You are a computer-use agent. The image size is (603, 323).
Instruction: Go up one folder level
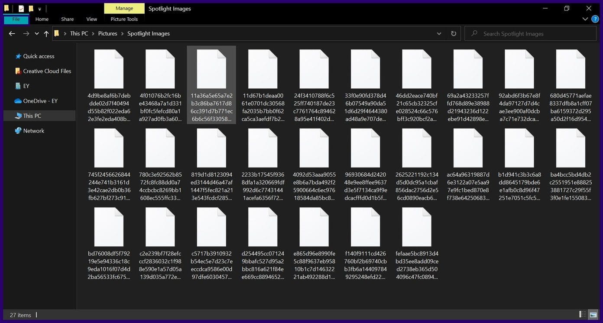click(x=46, y=33)
